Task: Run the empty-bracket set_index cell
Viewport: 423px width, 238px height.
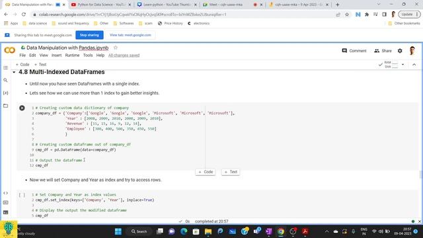Action: pos(22,195)
